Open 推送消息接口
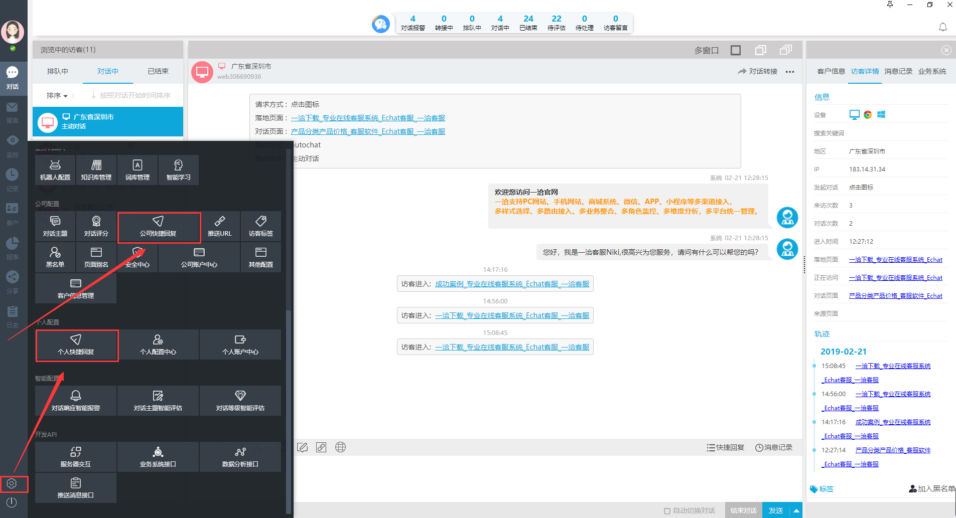This screenshot has width=956, height=518. [x=76, y=488]
